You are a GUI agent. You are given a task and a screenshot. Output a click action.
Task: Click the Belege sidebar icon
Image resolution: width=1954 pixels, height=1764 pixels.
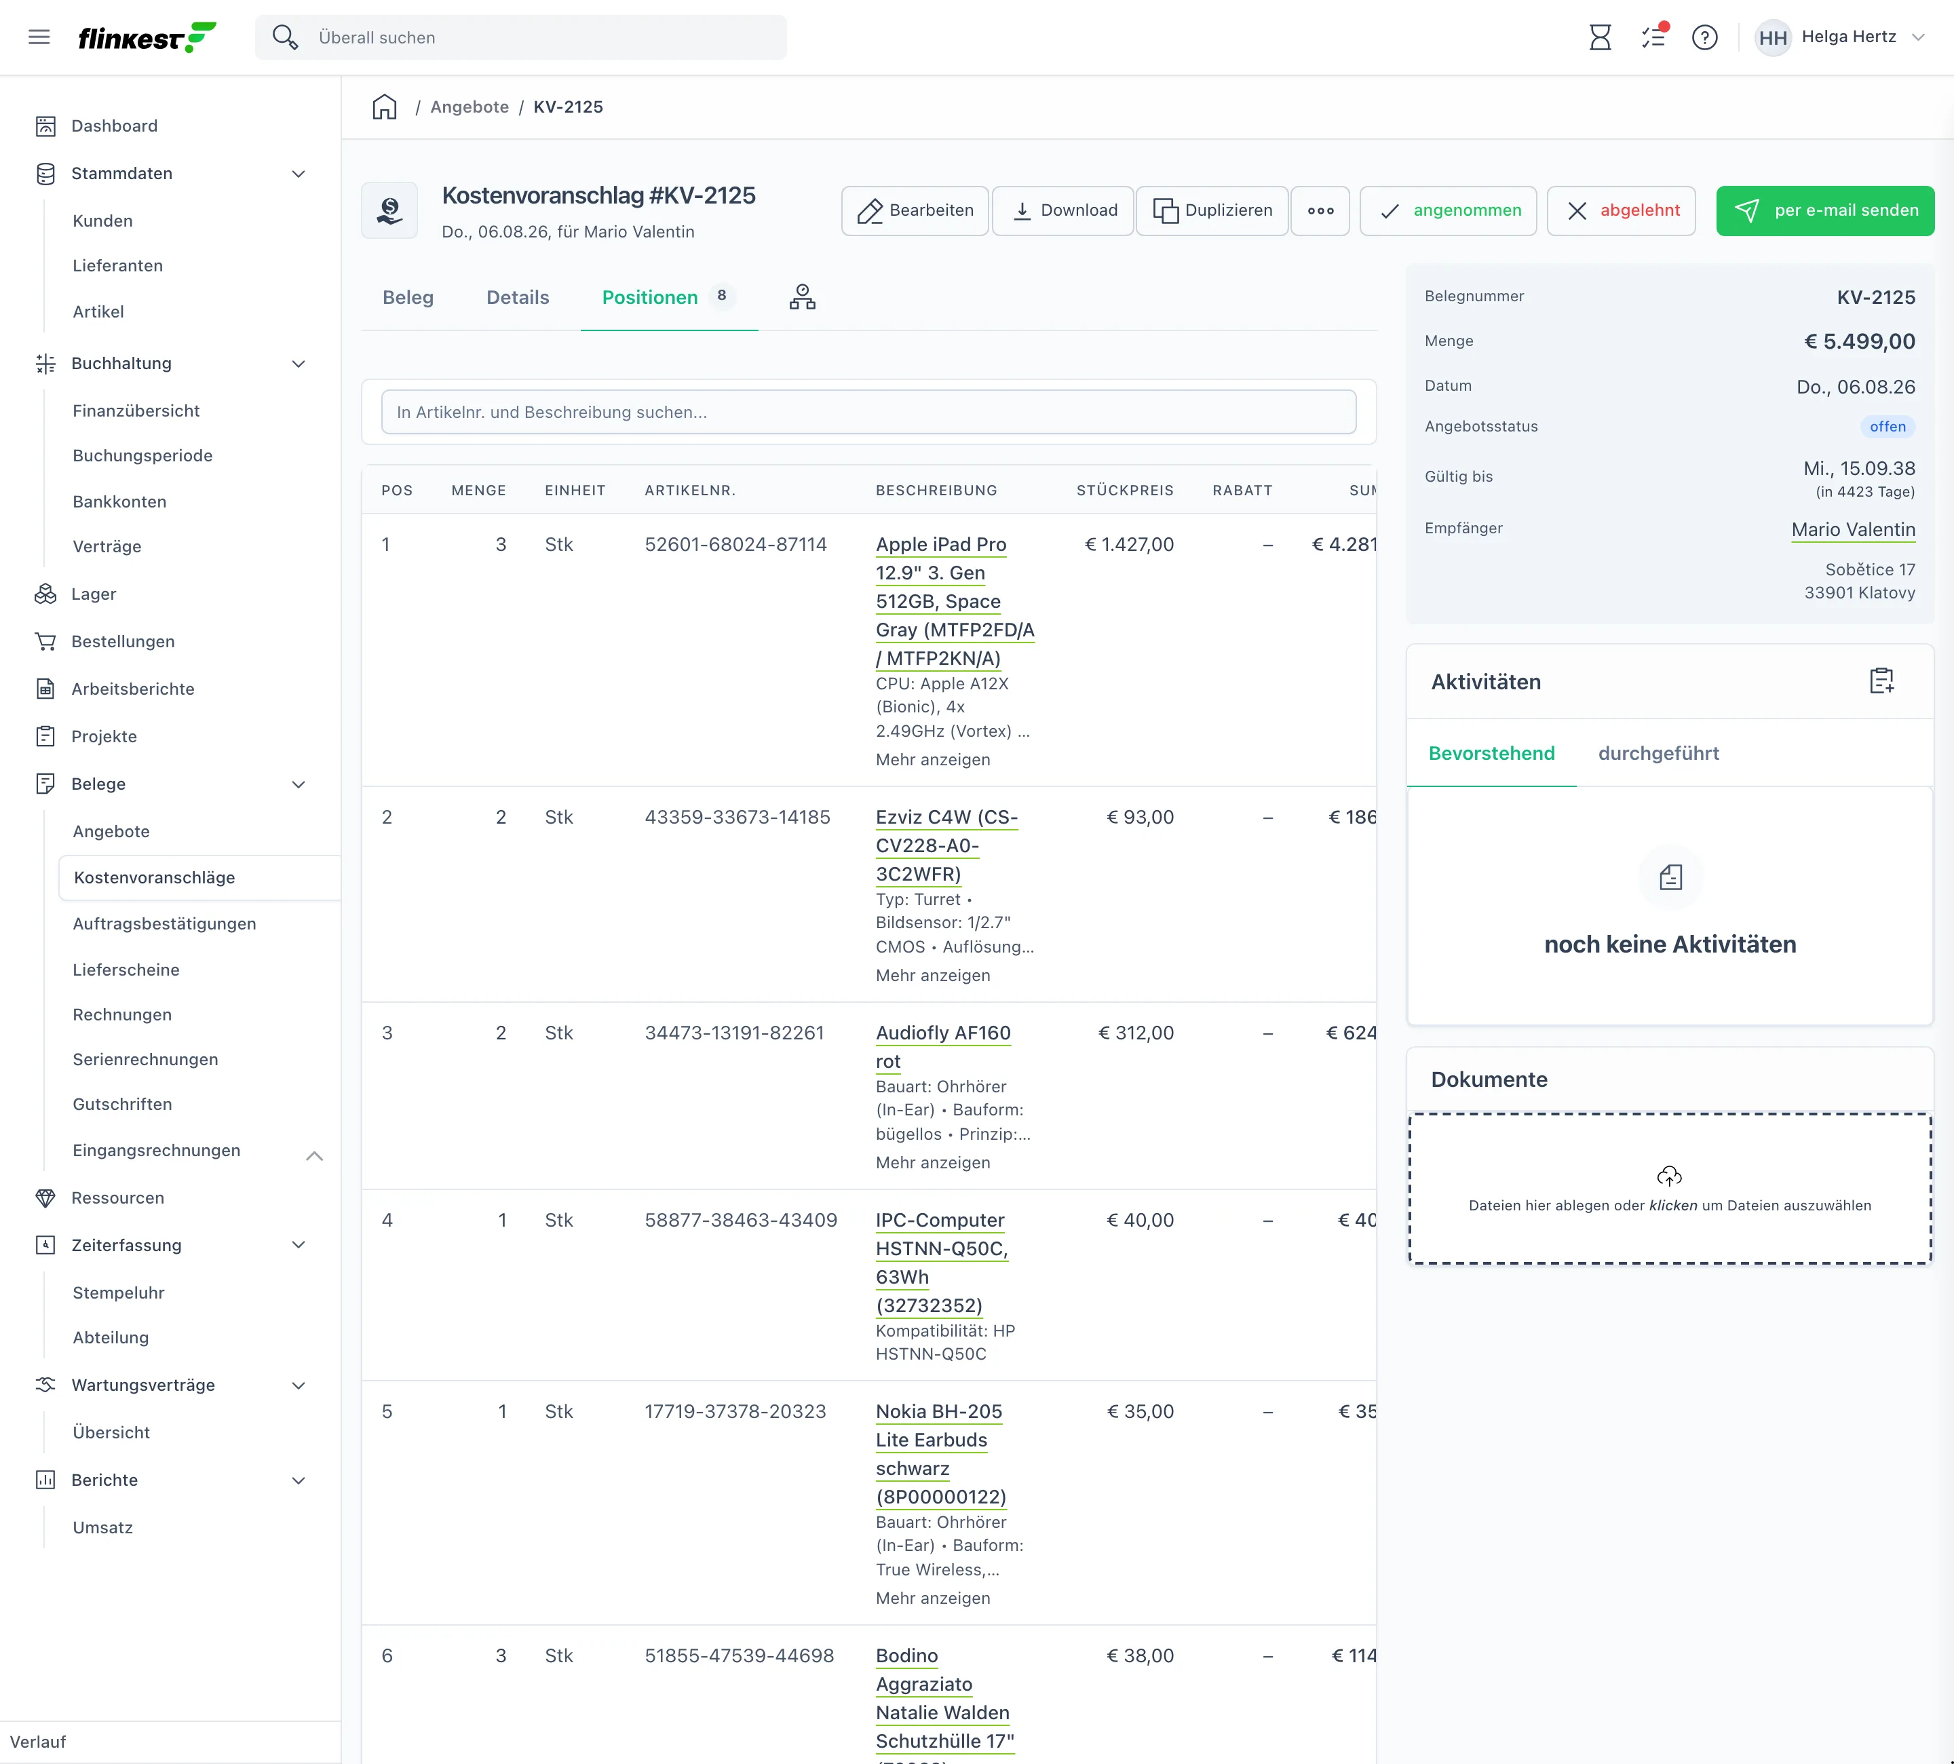tap(45, 784)
